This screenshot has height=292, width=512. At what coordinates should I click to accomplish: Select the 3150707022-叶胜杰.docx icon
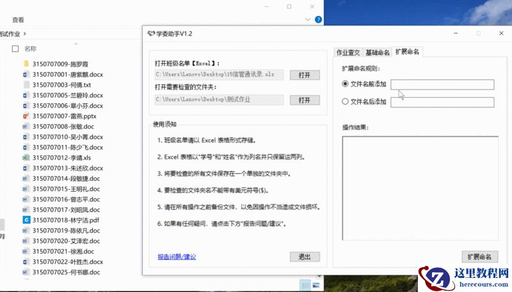coord(26,262)
